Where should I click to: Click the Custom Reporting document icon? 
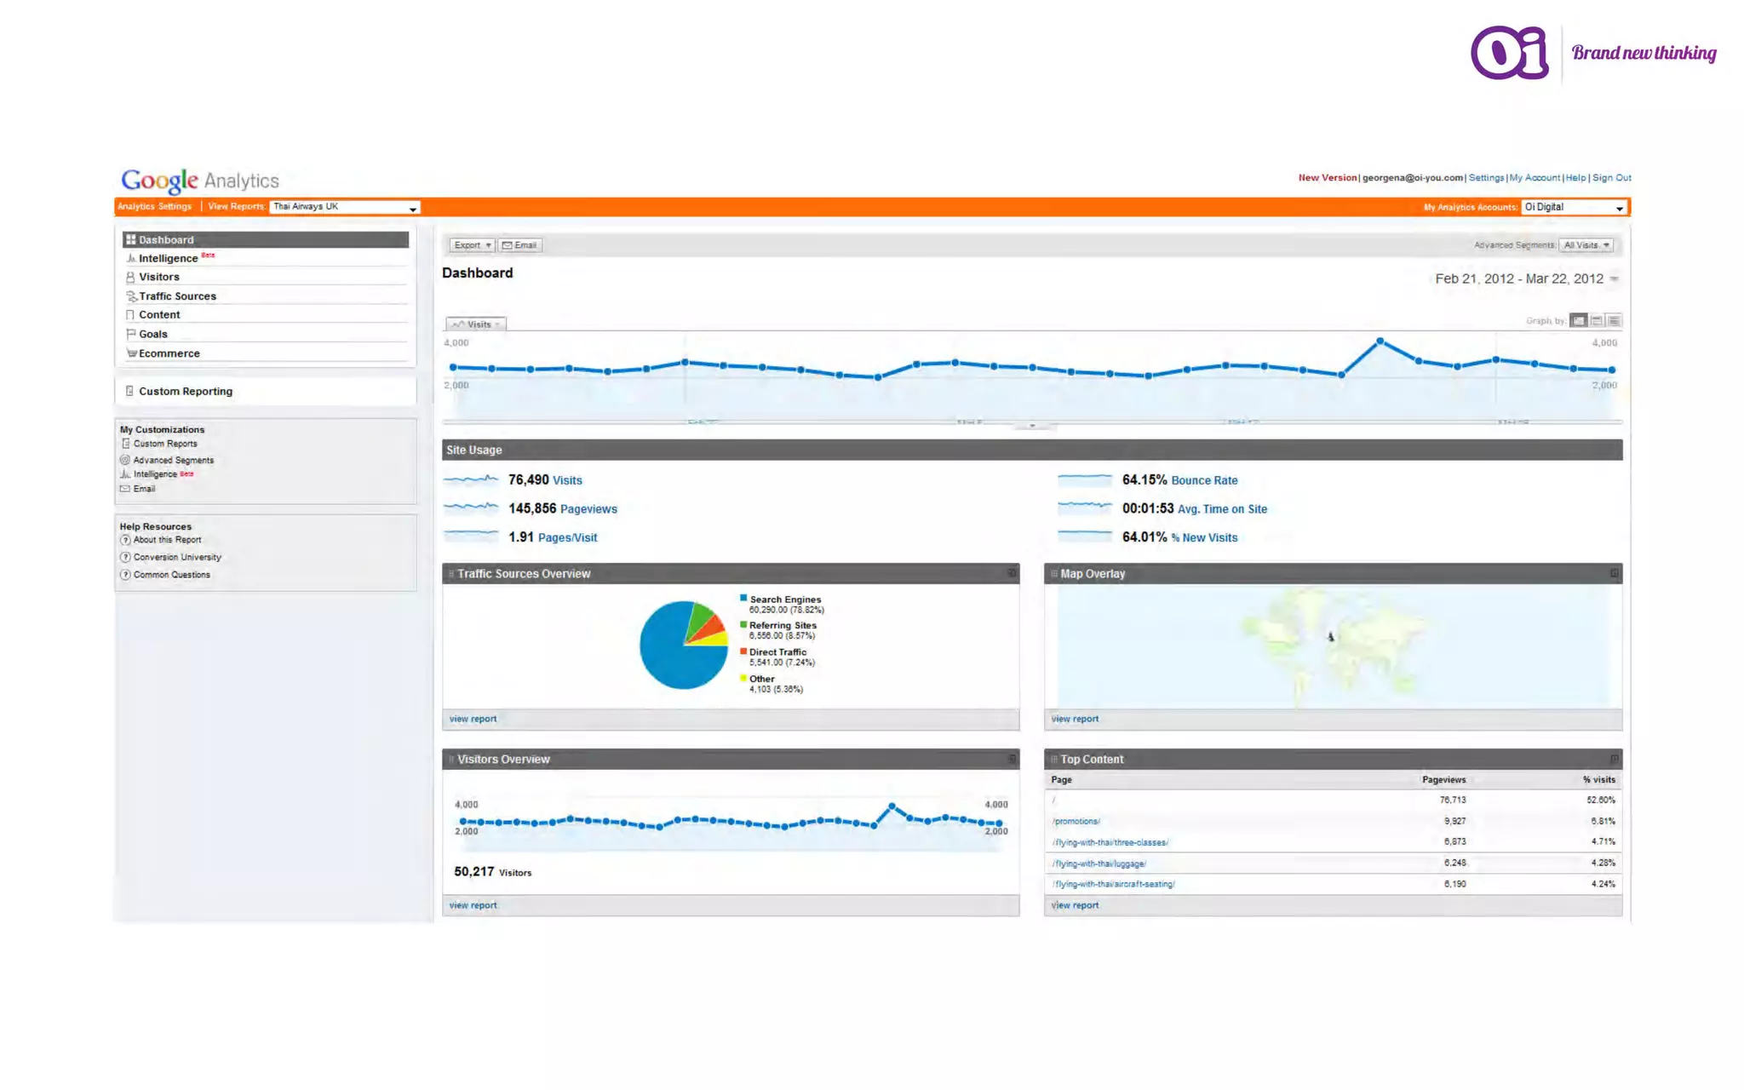pos(129,391)
